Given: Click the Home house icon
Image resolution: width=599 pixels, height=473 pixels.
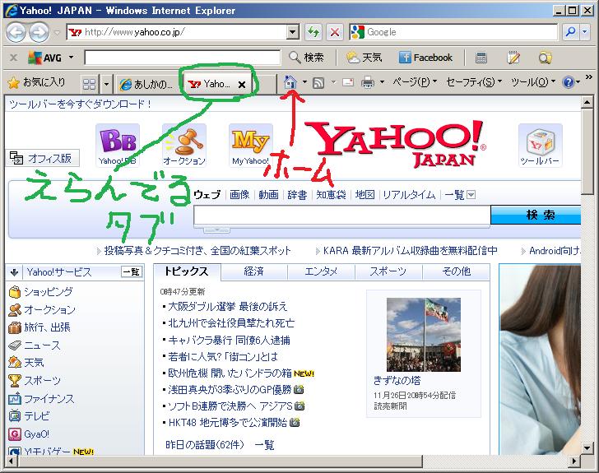Looking at the screenshot, I should coord(290,81).
